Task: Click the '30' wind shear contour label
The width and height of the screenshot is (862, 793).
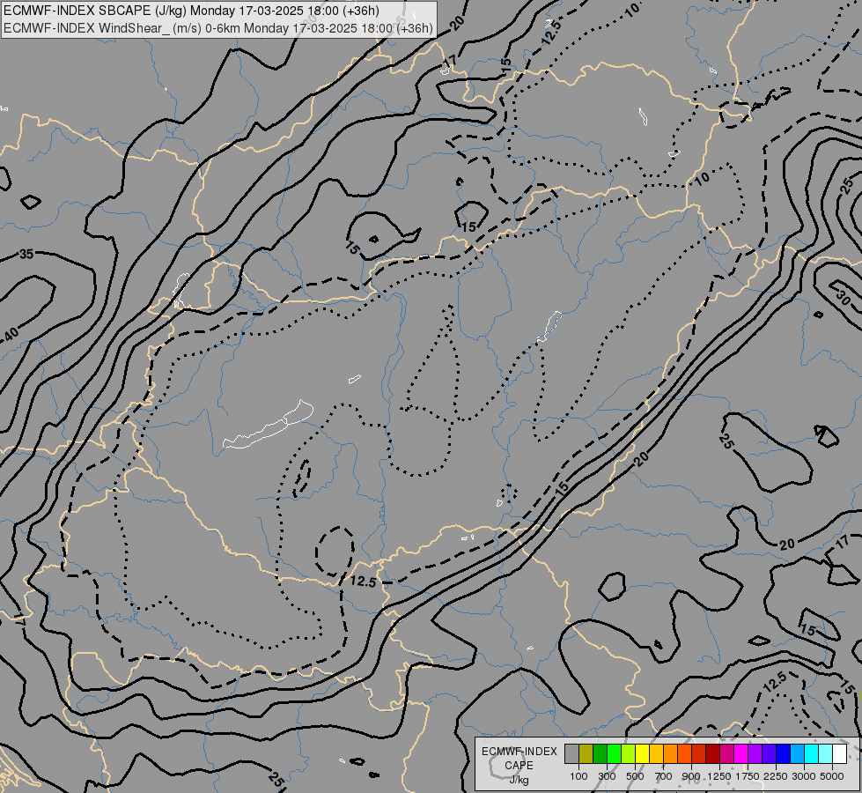Action: 843,297
